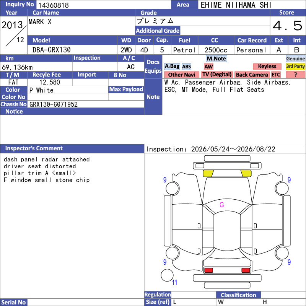Click the TV (Degital) badge
This screenshot has height=306, width=306.
point(217,75)
